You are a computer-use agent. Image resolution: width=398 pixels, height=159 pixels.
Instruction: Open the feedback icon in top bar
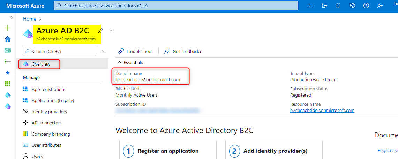[380, 6]
